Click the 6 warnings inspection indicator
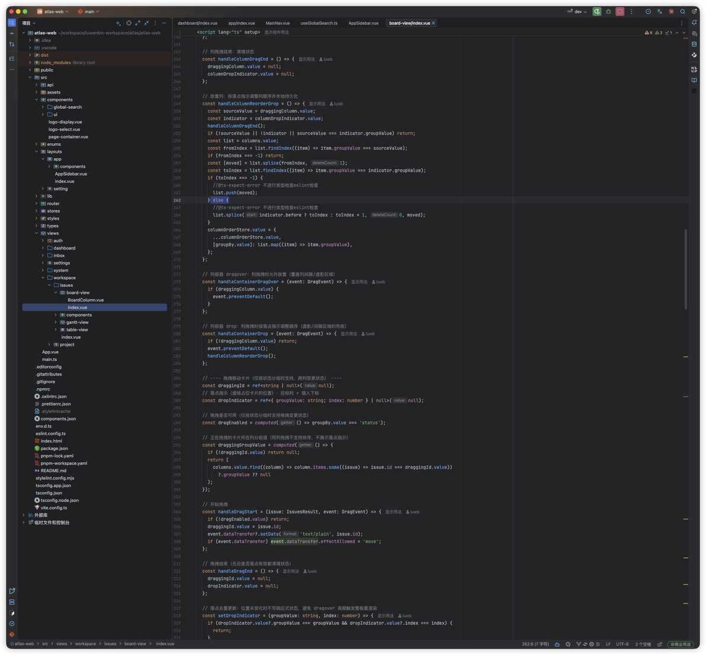Image resolution: width=706 pixels, height=655 pixels. tap(649, 33)
